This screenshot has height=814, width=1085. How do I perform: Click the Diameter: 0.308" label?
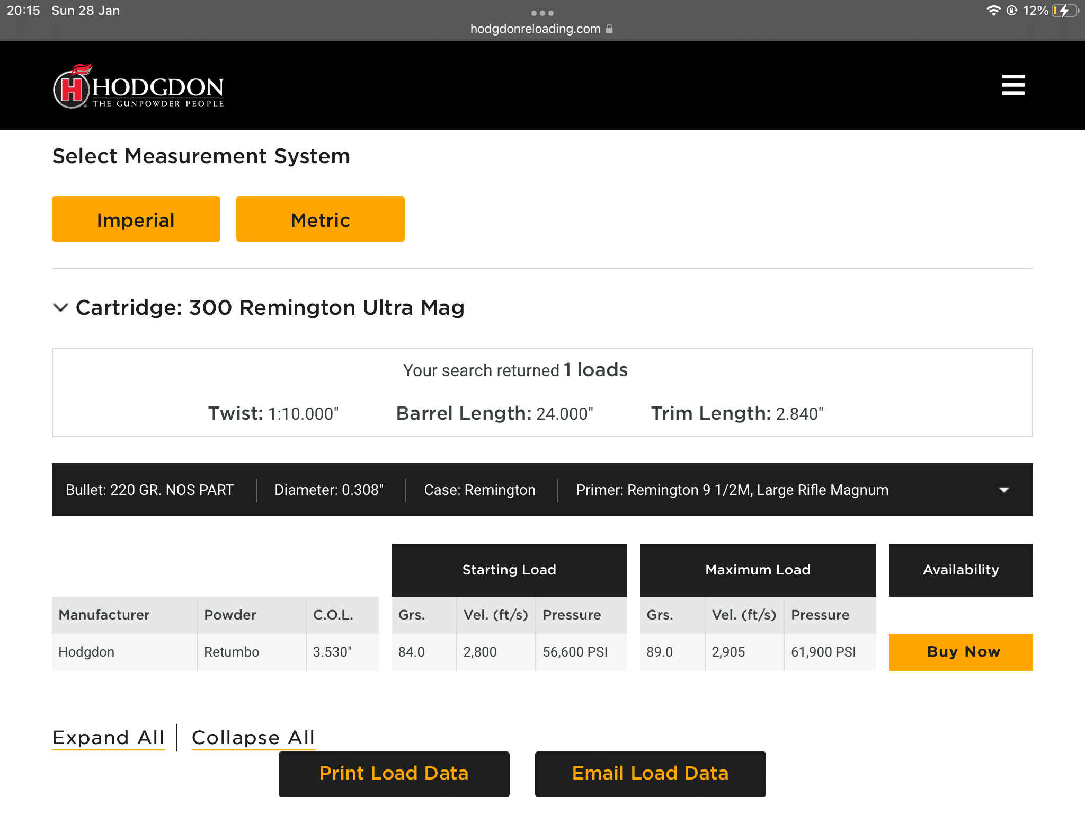click(x=329, y=490)
